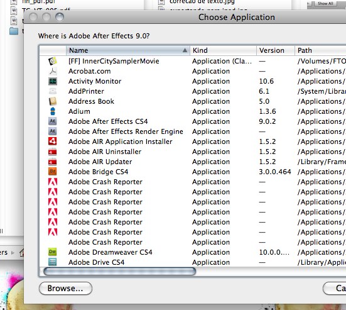Image resolution: width=346 pixels, height=310 pixels.
Task: Click the Address Book icon
Action: tap(53, 101)
